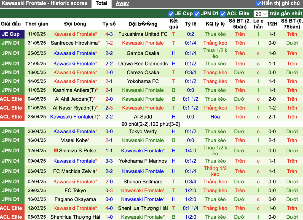This screenshot has height=220, width=303.
Task: Click the 1-2 score on 31/05/25
Action: tap(109, 43)
